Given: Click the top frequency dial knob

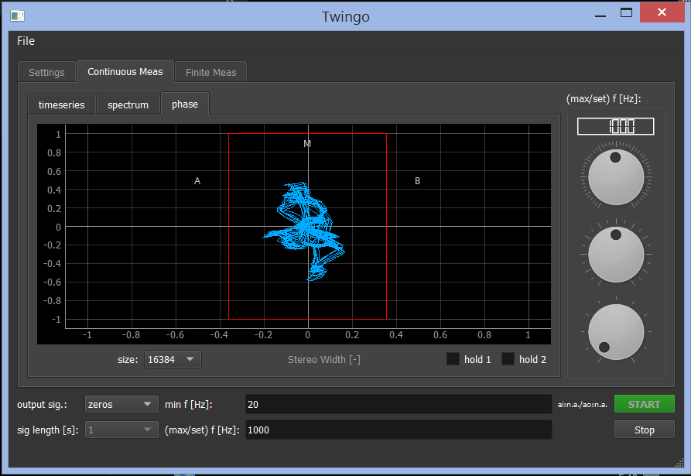Looking at the screenshot, I should pos(616,177).
